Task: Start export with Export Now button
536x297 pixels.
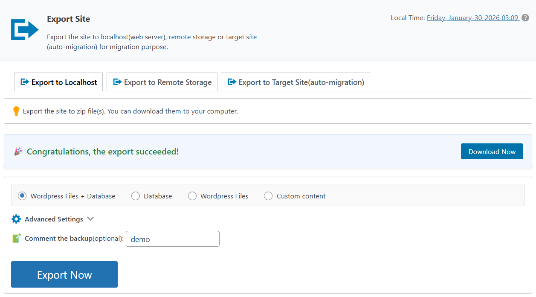Action: click(x=64, y=274)
